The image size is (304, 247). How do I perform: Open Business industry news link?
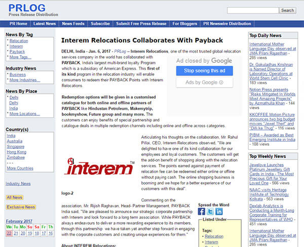point(18,74)
